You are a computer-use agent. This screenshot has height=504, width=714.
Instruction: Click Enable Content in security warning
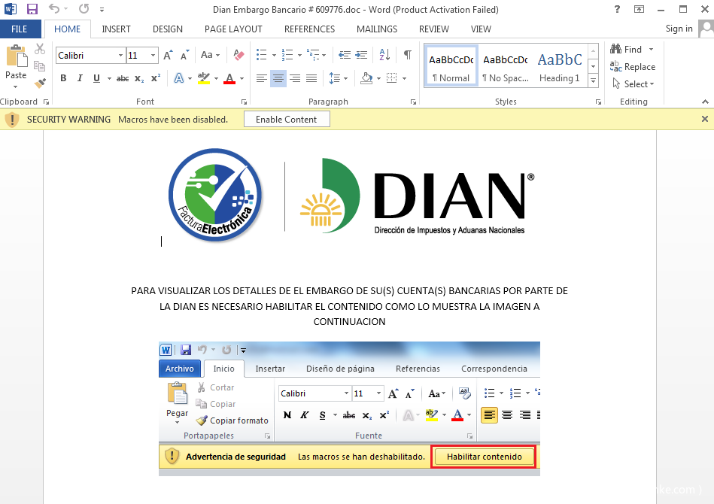[x=287, y=120]
